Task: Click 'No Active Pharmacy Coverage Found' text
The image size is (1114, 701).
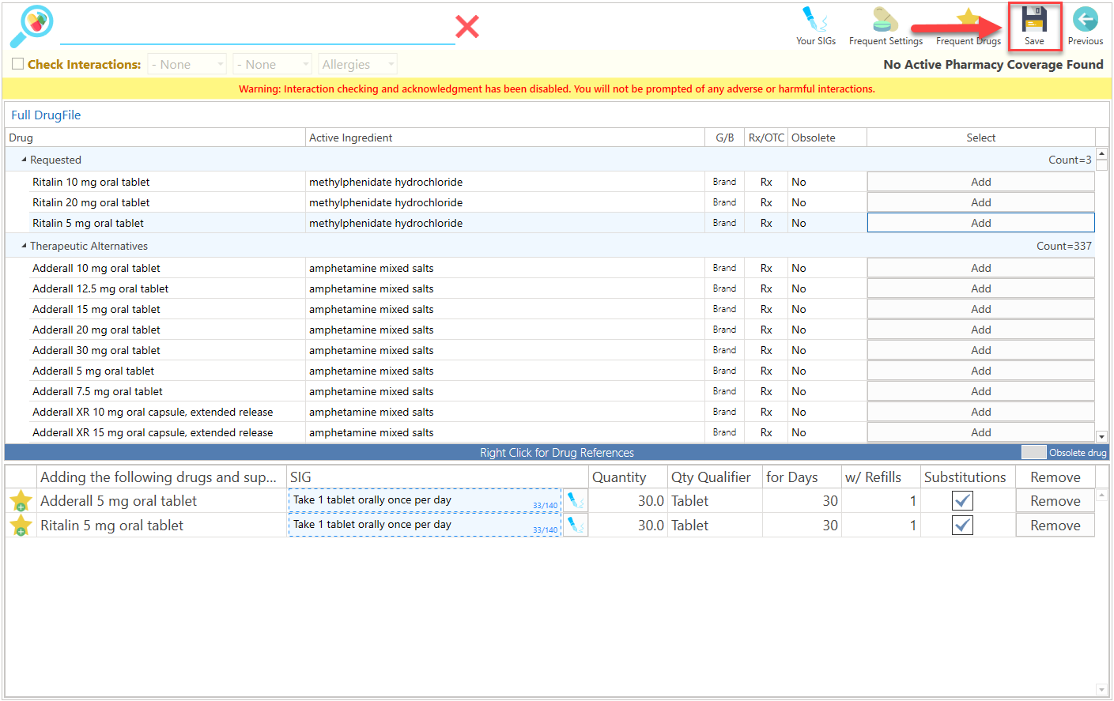Action: (993, 65)
